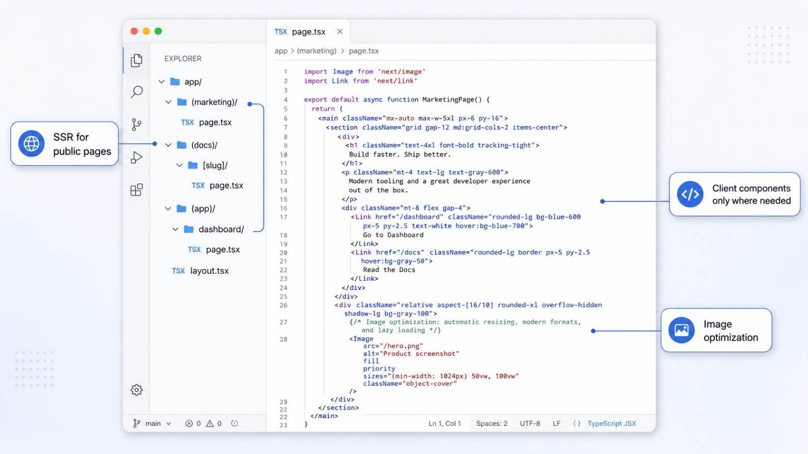Image resolution: width=808 pixels, height=454 pixels.
Task: Click the app breadcrumb segment
Action: 281,51
